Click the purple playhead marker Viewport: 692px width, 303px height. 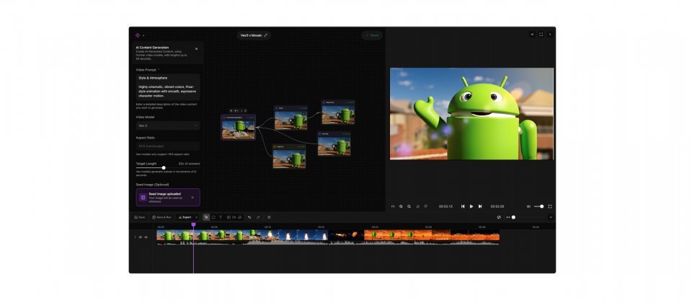193,225
